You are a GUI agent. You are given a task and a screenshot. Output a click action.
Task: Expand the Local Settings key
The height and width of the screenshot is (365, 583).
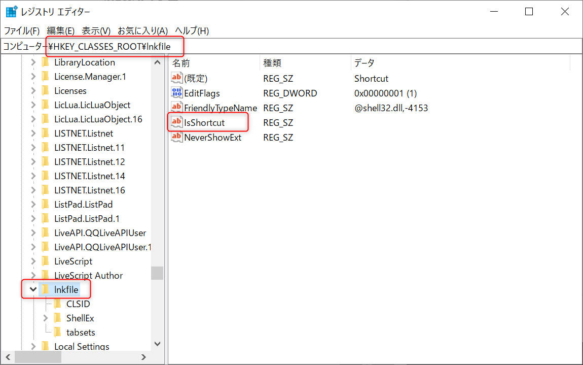point(33,346)
